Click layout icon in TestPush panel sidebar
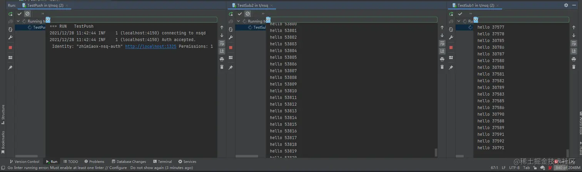 point(10,58)
